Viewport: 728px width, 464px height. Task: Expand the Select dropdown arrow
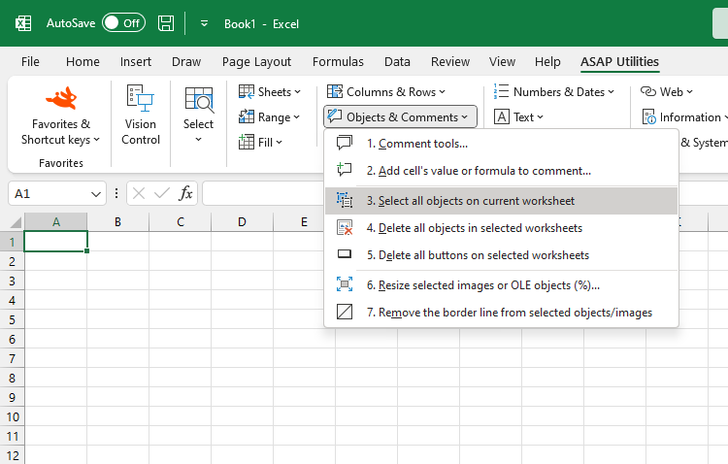coord(198,139)
